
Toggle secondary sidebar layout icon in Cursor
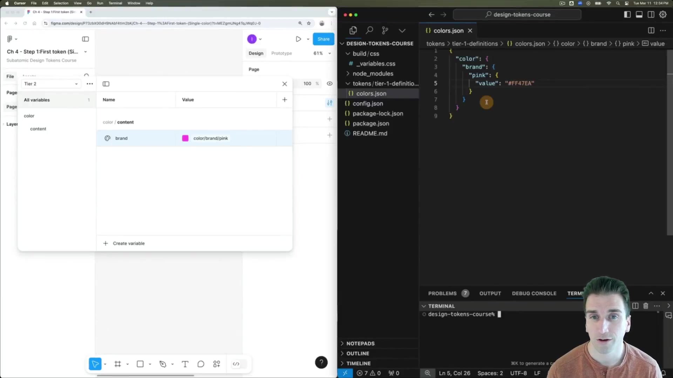(x=651, y=14)
